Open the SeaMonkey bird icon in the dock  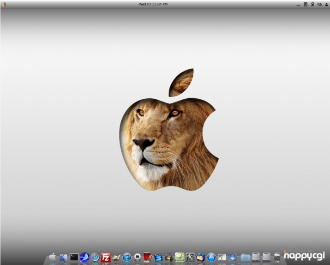(84, 257)
